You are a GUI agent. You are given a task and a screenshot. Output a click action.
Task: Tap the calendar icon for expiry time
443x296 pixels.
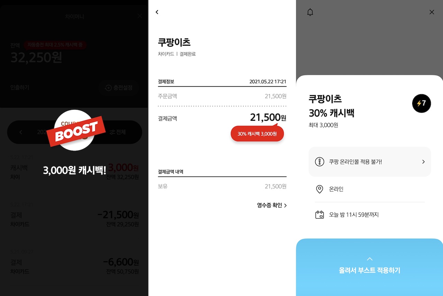pos(319,215)
